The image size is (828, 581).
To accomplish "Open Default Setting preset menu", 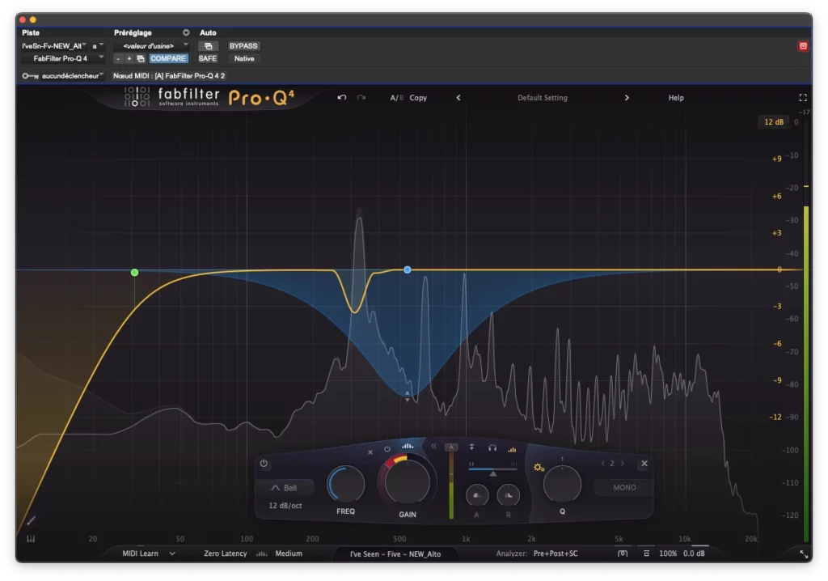I will (543, 98).
